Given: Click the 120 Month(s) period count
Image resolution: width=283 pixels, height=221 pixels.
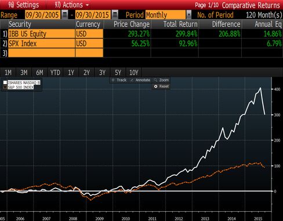Looking at the screenshot, I should click(x=264, y=15).
